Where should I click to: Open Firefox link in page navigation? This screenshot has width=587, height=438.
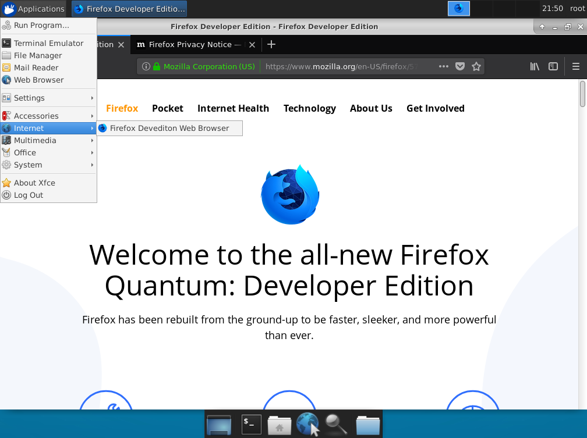pos(122,108)
